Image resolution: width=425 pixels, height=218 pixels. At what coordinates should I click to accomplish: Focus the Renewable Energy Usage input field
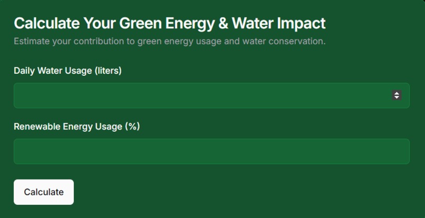[211, 151]
